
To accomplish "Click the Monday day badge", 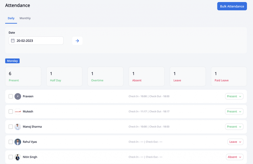I will [13, 61].
